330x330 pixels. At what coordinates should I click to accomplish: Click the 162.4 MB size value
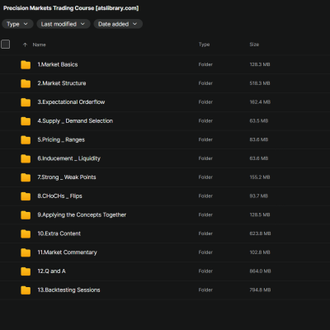[x=260, y=102]
